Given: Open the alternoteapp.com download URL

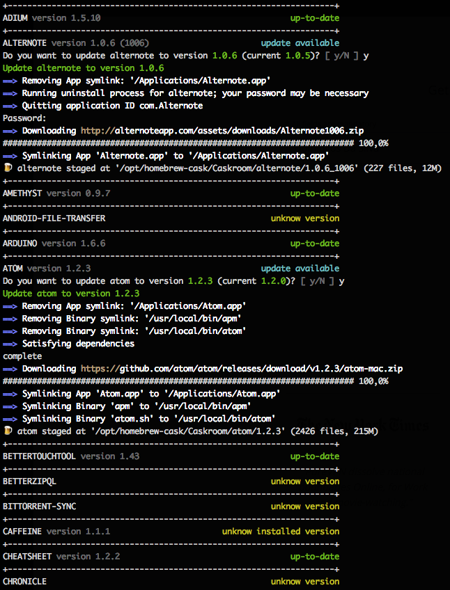Looking at the screenshot, I should (222, 131).
